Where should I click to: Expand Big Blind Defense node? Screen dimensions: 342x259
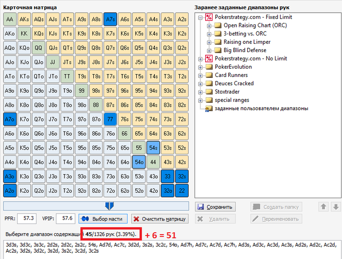(x=209, y=51)
